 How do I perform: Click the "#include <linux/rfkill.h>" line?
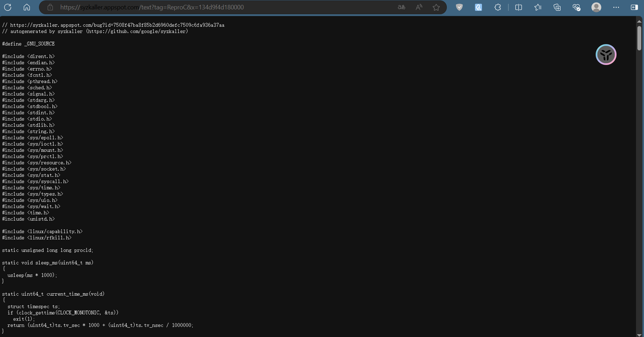(x=37, y=238)
